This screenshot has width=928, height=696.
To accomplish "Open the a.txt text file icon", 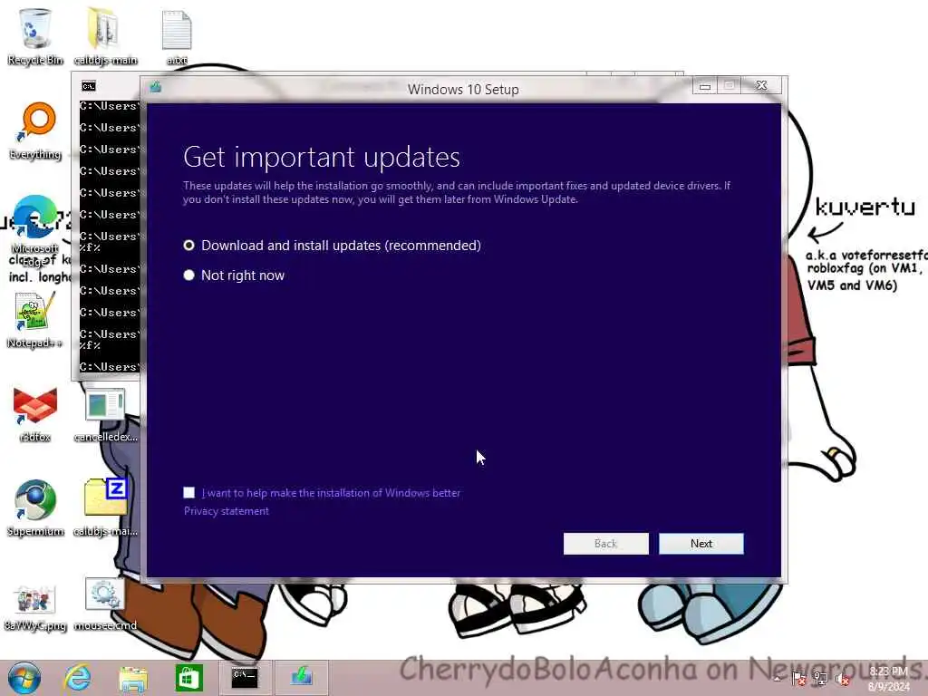I will coord(177,36).
